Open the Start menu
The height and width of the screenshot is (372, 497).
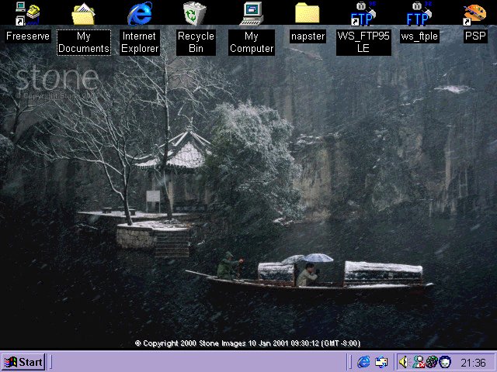point(23,362)
